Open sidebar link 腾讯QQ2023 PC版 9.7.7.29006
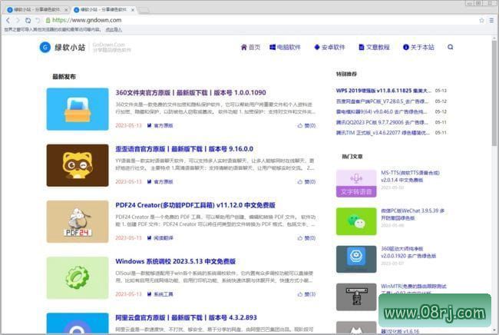The height and width of the screenshot is (335, 499). [x=382, y=122]
